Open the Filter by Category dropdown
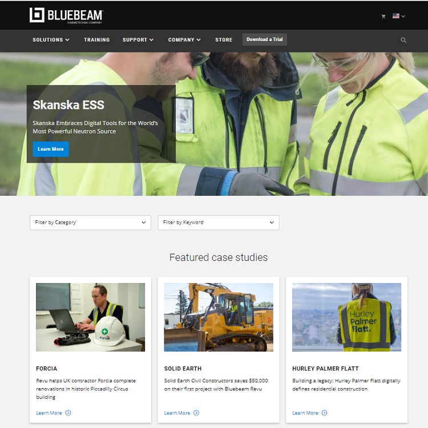The height and width of the screenshot is (428, 428). click(x=90, y=223)
